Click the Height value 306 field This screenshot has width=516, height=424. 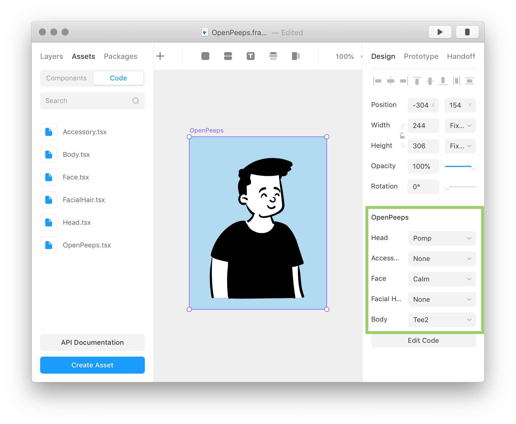click(423, 146)
